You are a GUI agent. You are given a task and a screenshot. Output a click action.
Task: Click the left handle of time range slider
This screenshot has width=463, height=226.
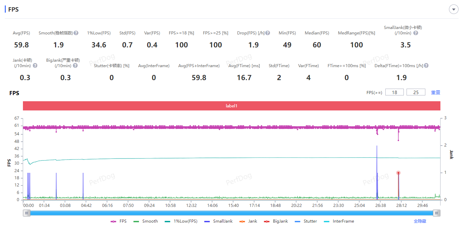pyautogui.click(x=27, y=213)
